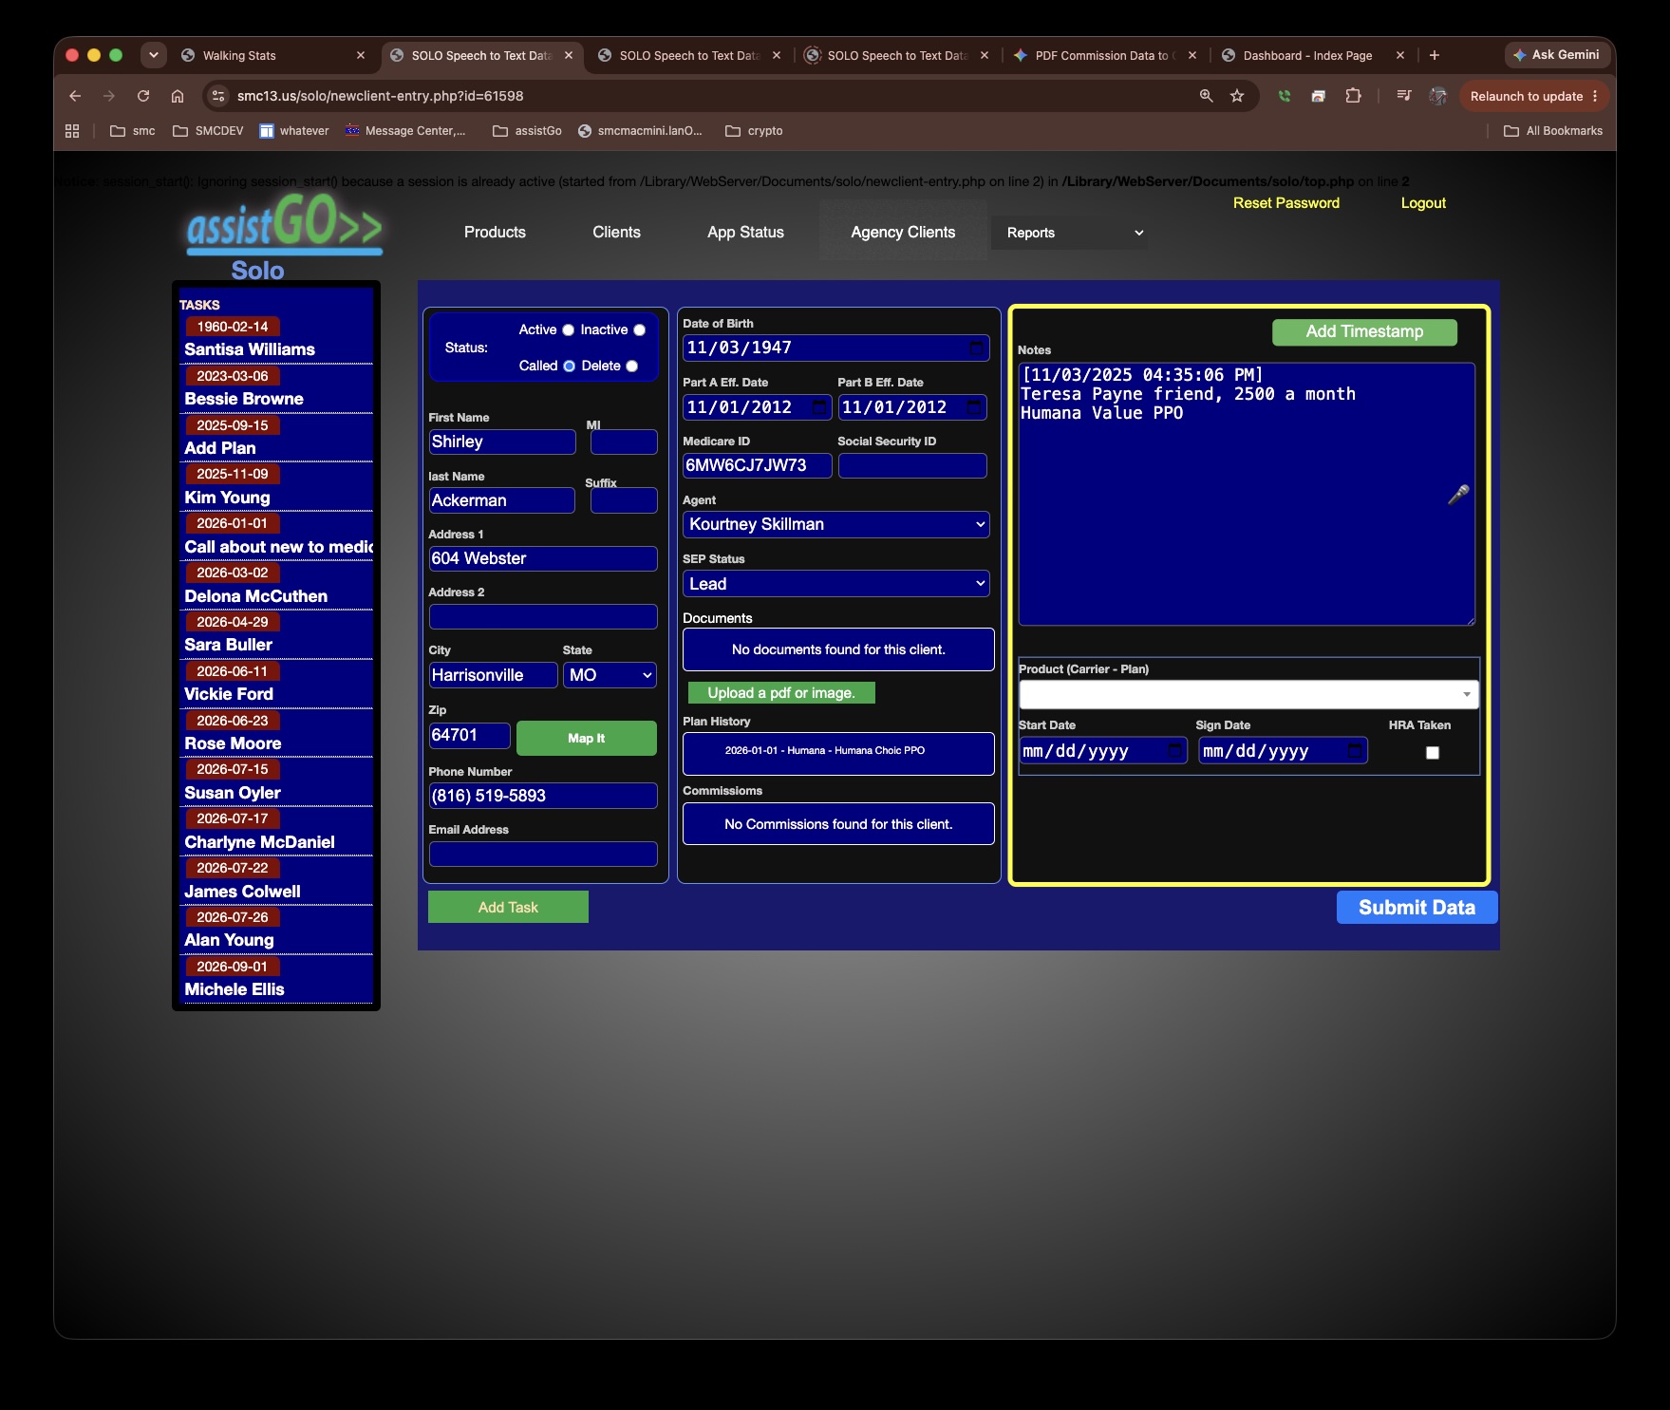Screen dimensions: 1670x1410
Task: Click in the Notes text area
Action: (1247, 494)
